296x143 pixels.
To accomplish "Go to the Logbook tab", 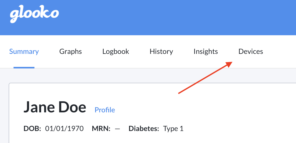I will coord(116,51).
